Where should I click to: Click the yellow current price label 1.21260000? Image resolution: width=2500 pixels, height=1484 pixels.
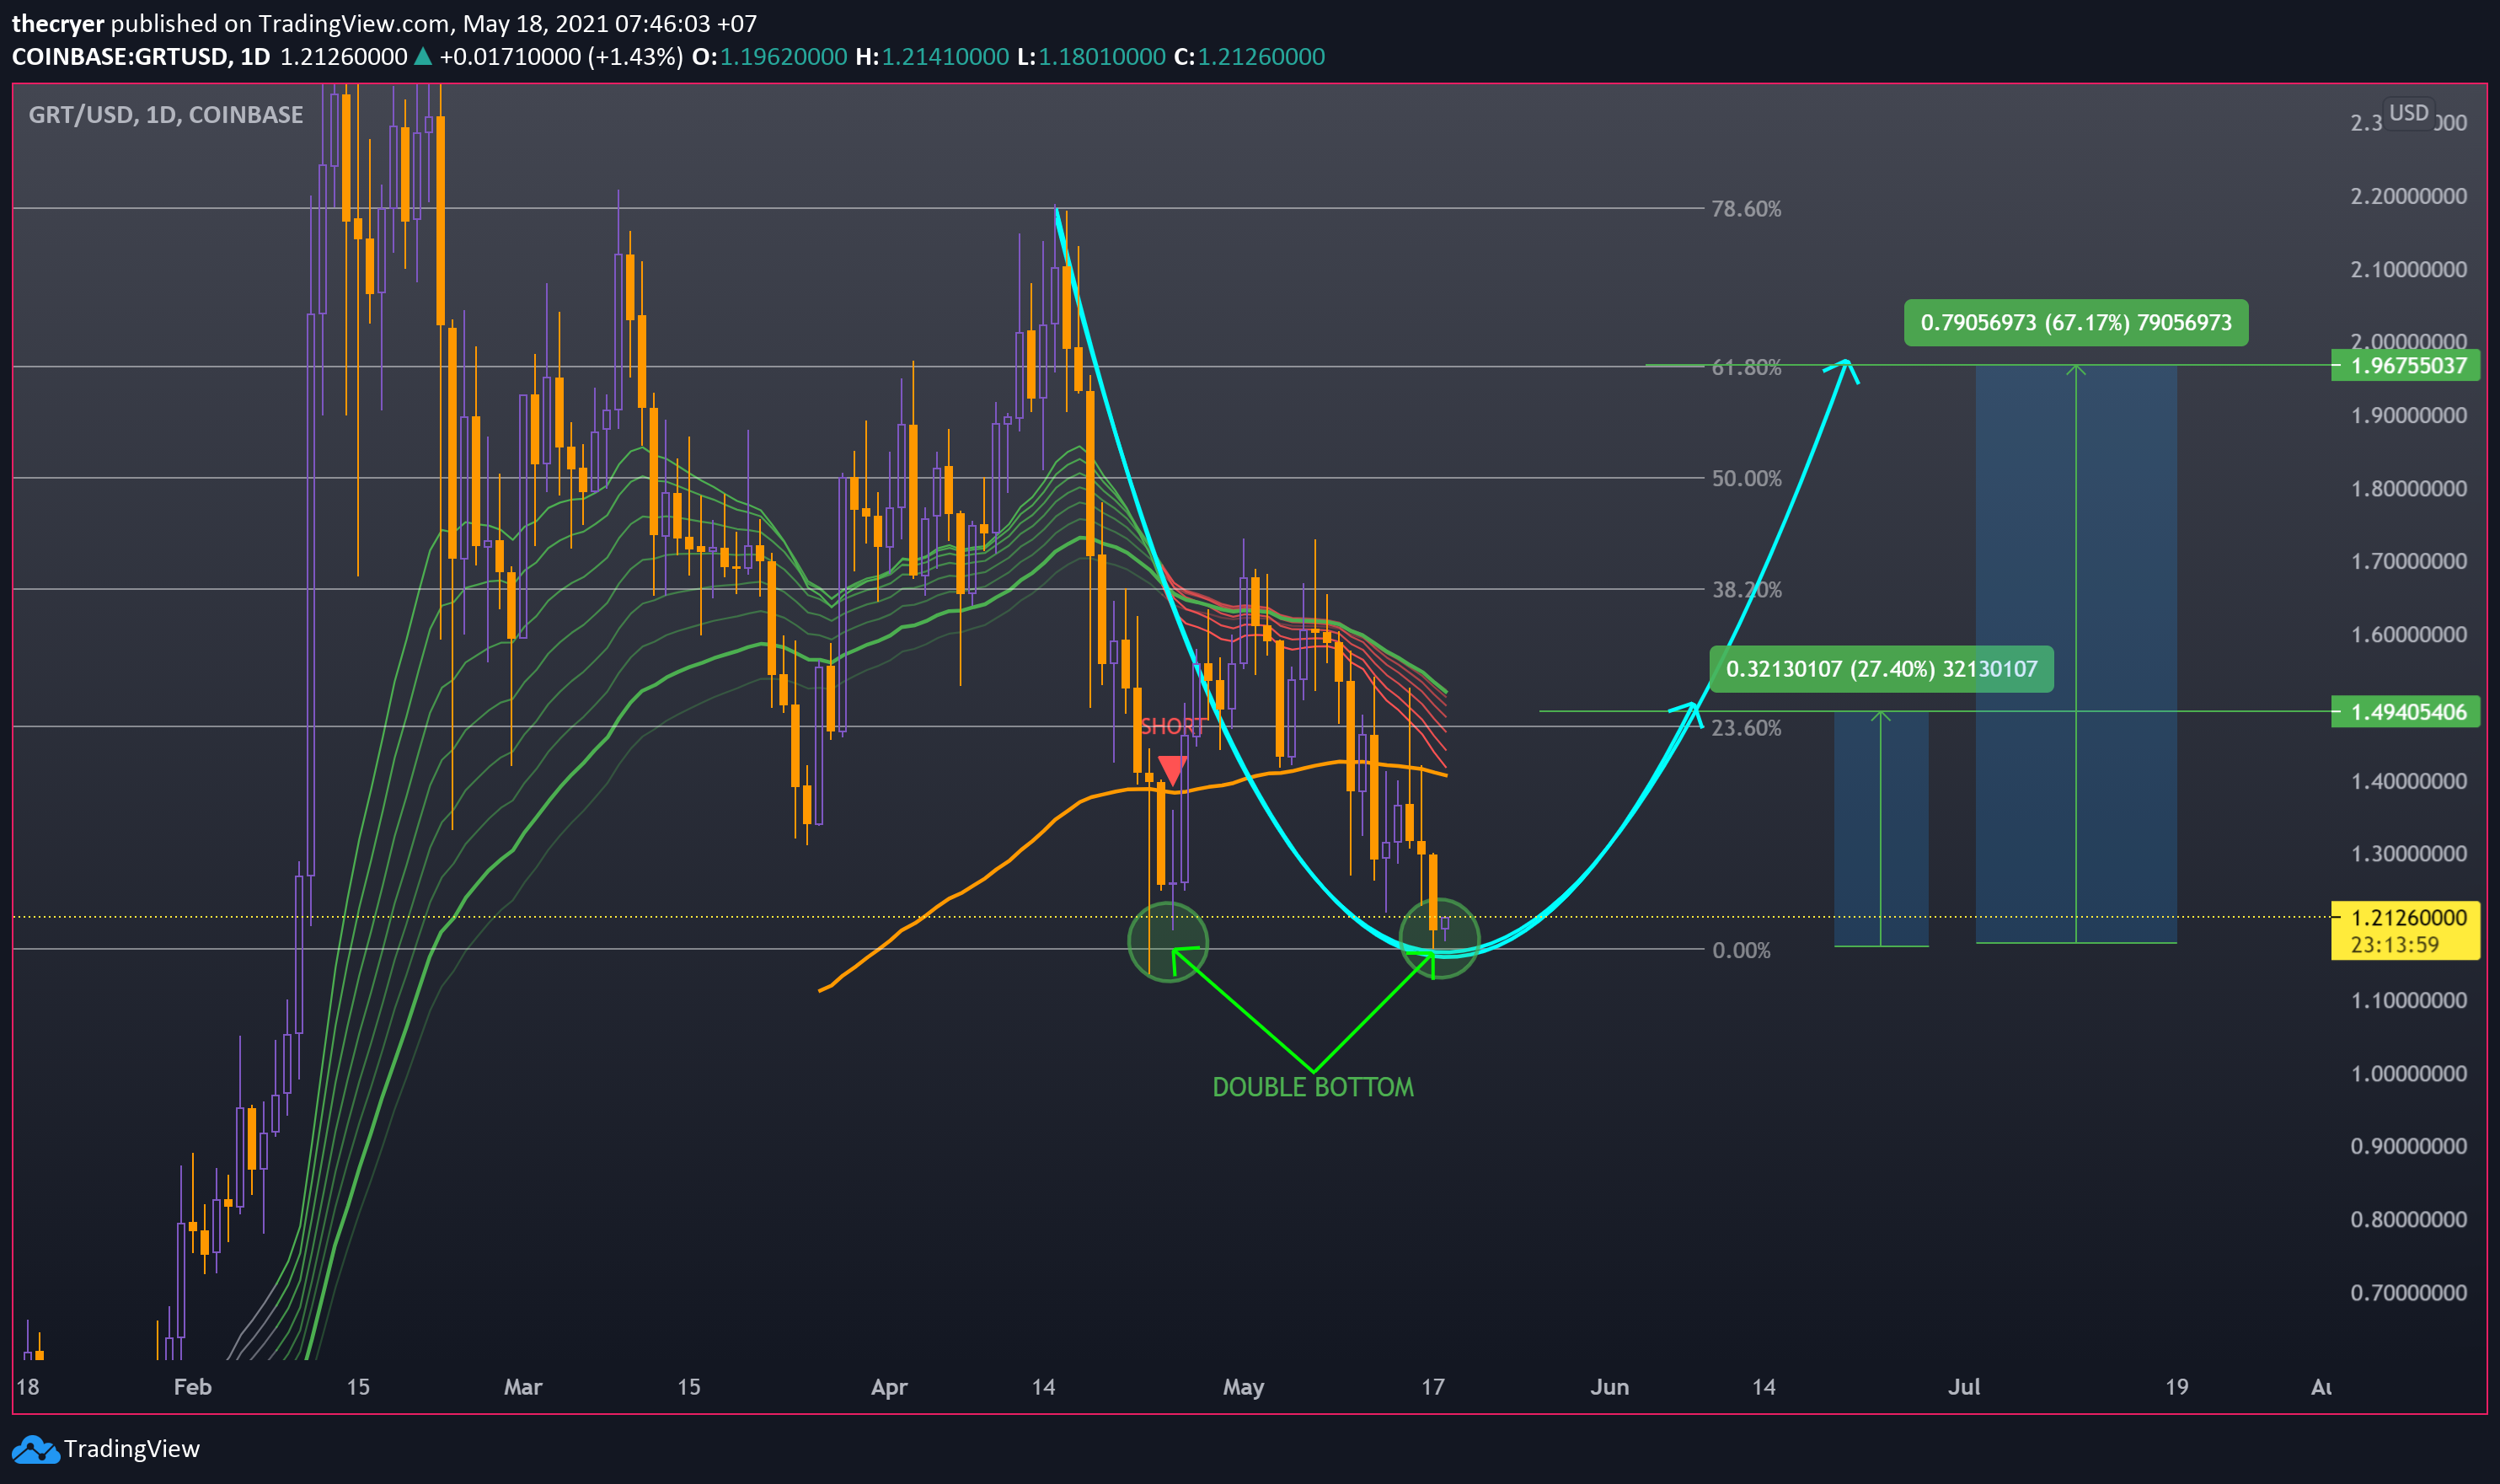click(2408, 918)
